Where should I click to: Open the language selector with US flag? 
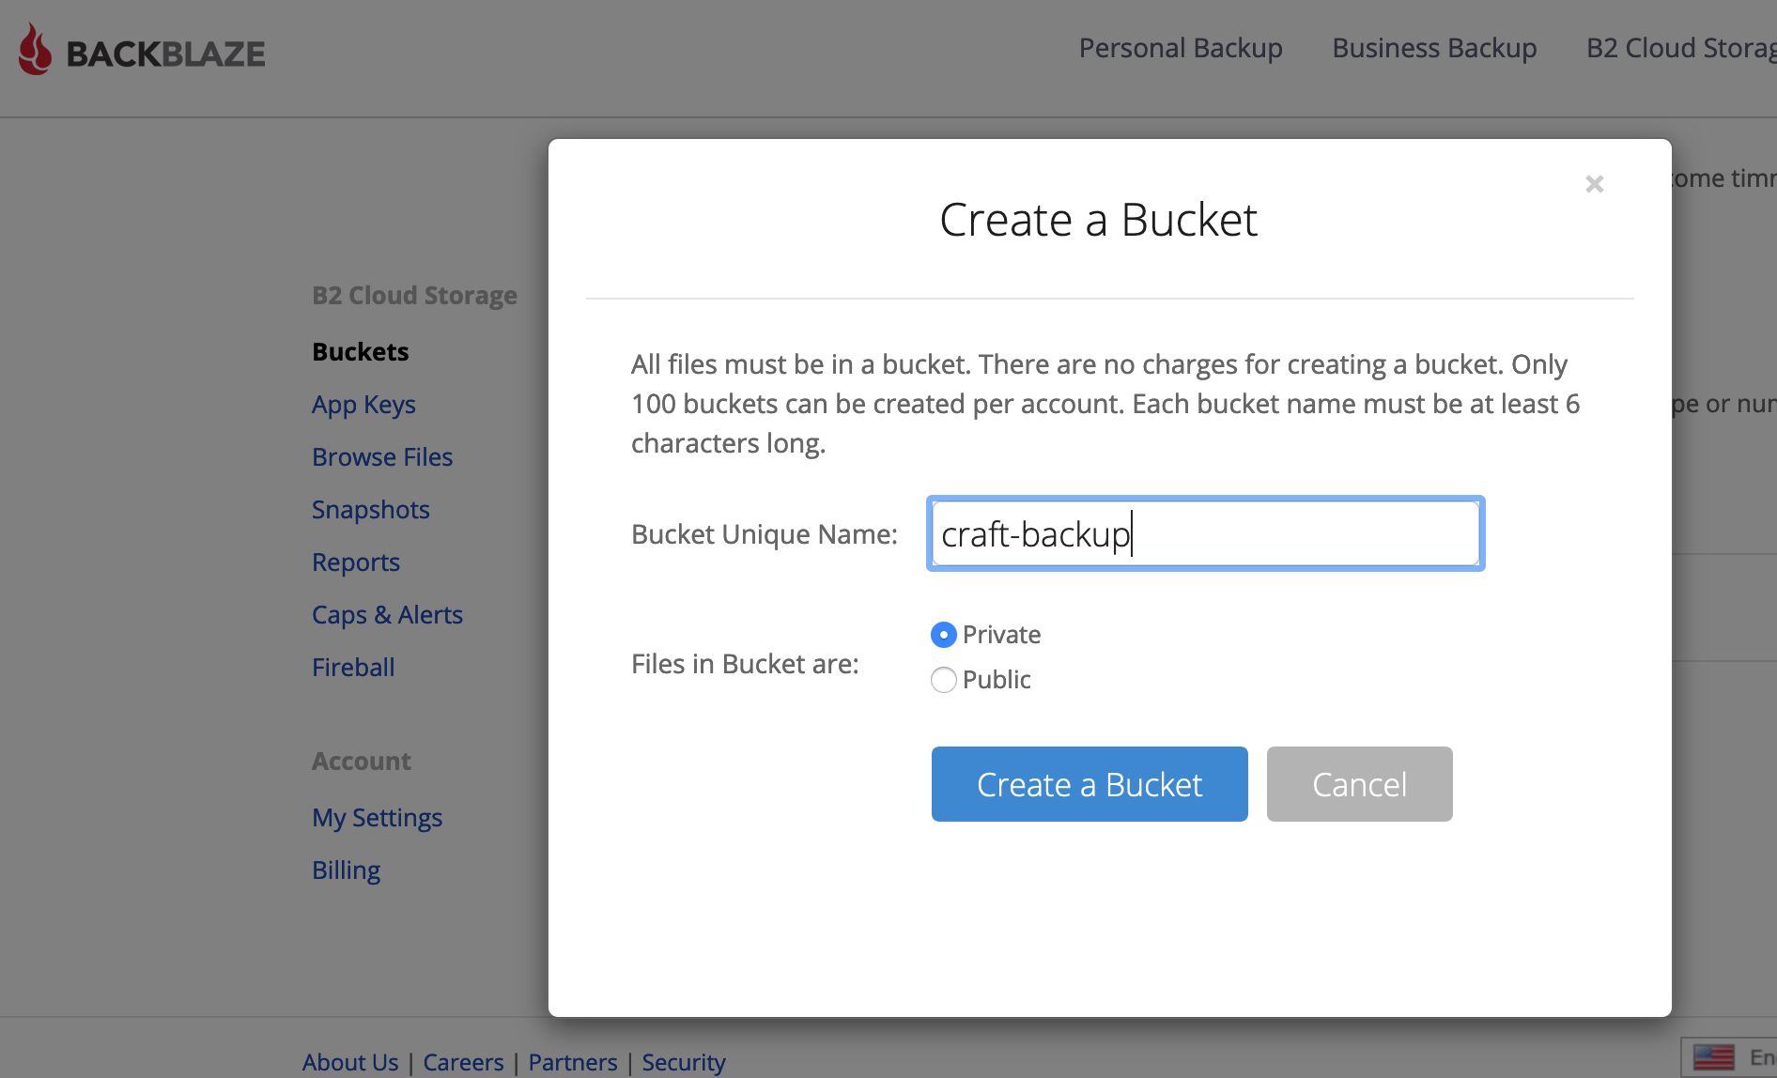tap(1728, 1057)
